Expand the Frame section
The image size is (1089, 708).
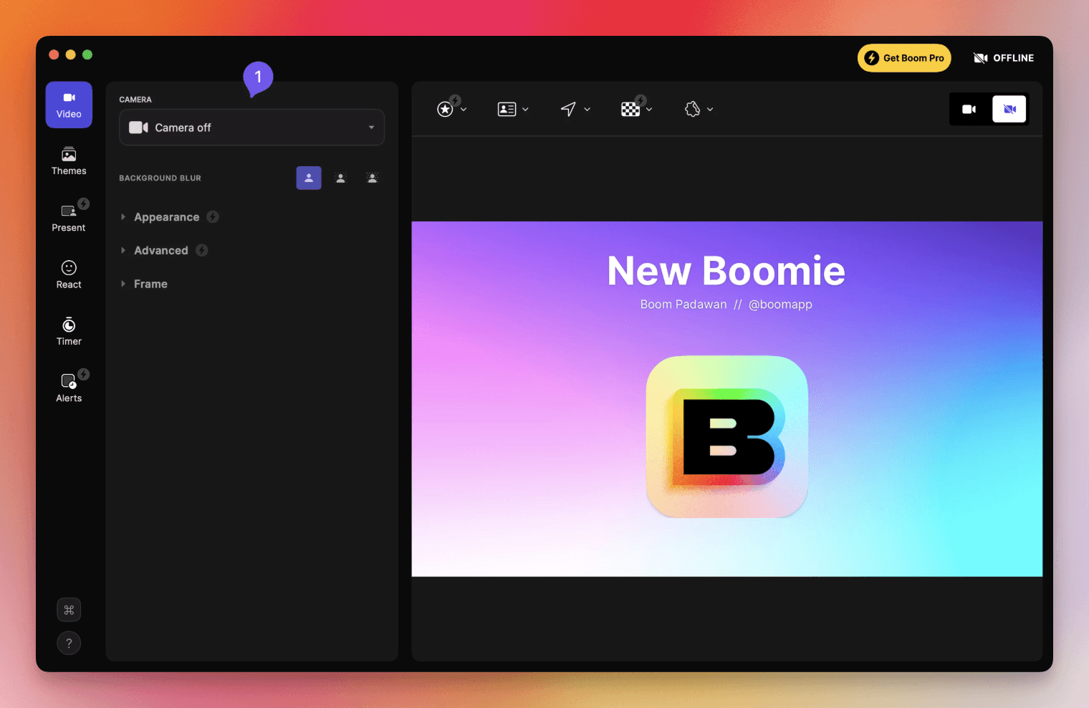coord(143,284)
